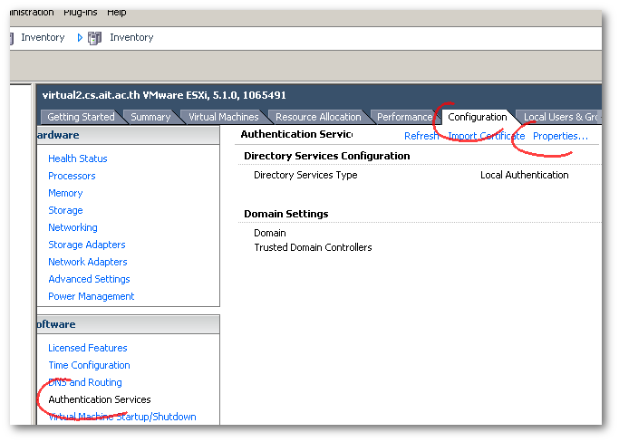Open Networking configuration
The height and width of the screenshot is (442, 619).
[x=73, y=227]
